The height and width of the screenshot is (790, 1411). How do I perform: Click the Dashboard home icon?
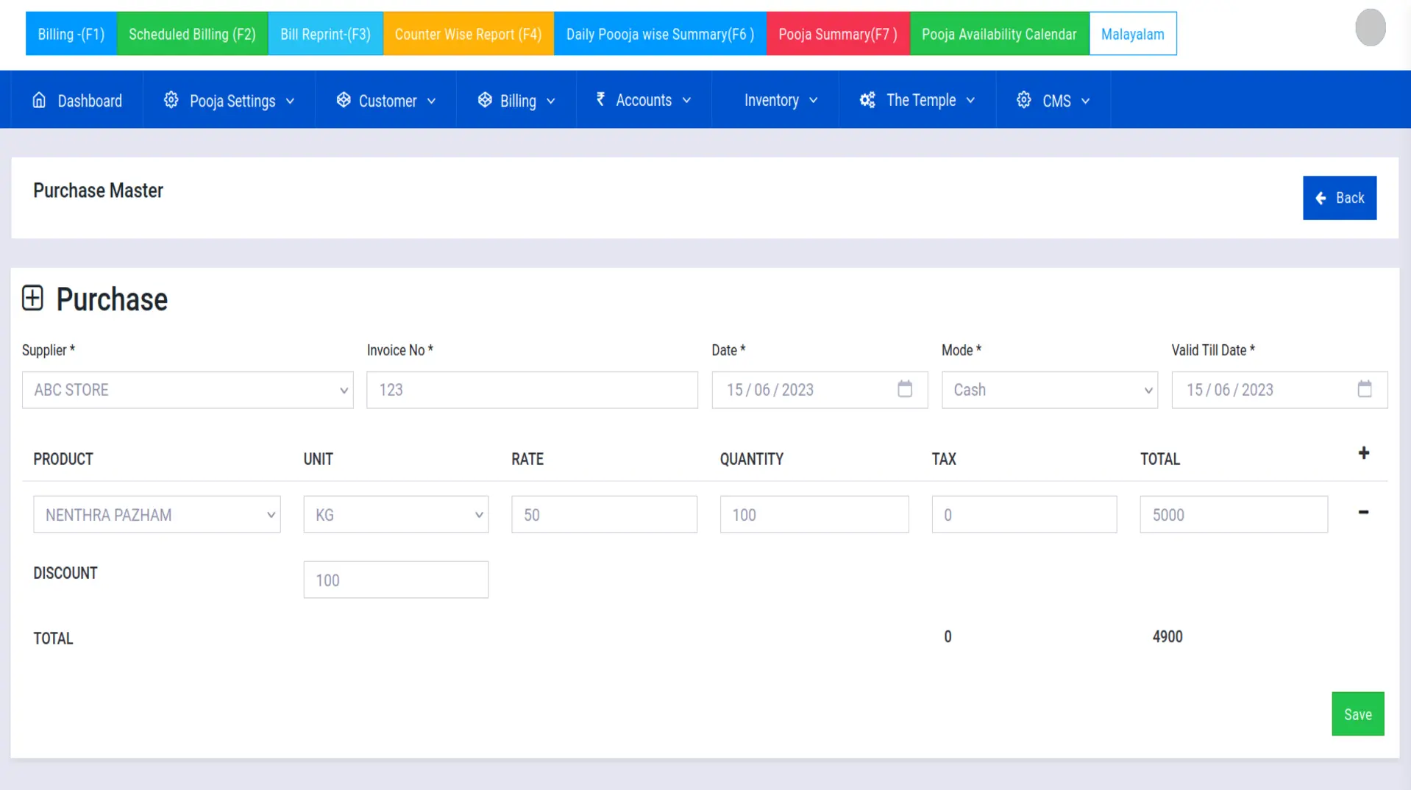point(39,100)
